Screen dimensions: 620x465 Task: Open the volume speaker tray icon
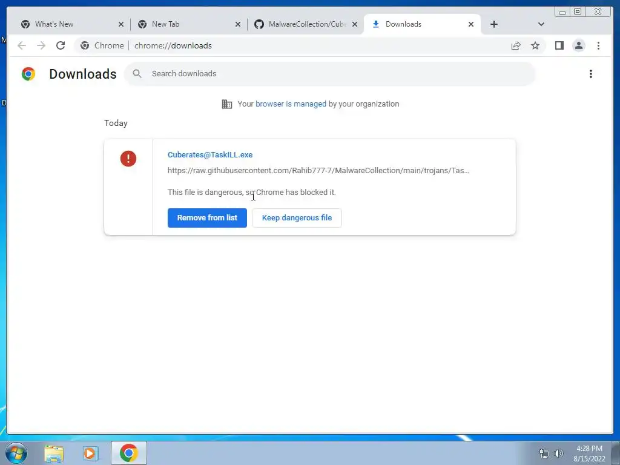[558, 453]
